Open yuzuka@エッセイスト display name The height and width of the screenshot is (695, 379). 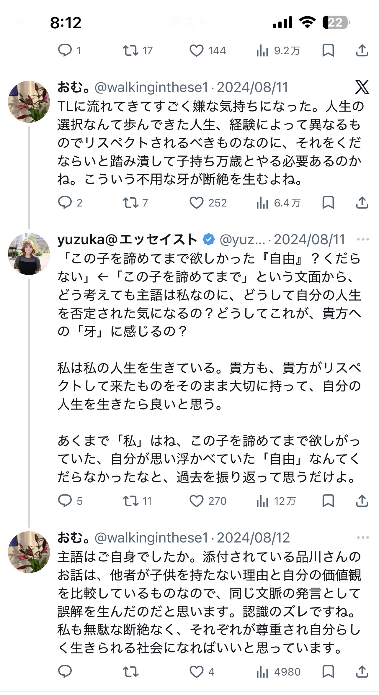pos(127,240)
